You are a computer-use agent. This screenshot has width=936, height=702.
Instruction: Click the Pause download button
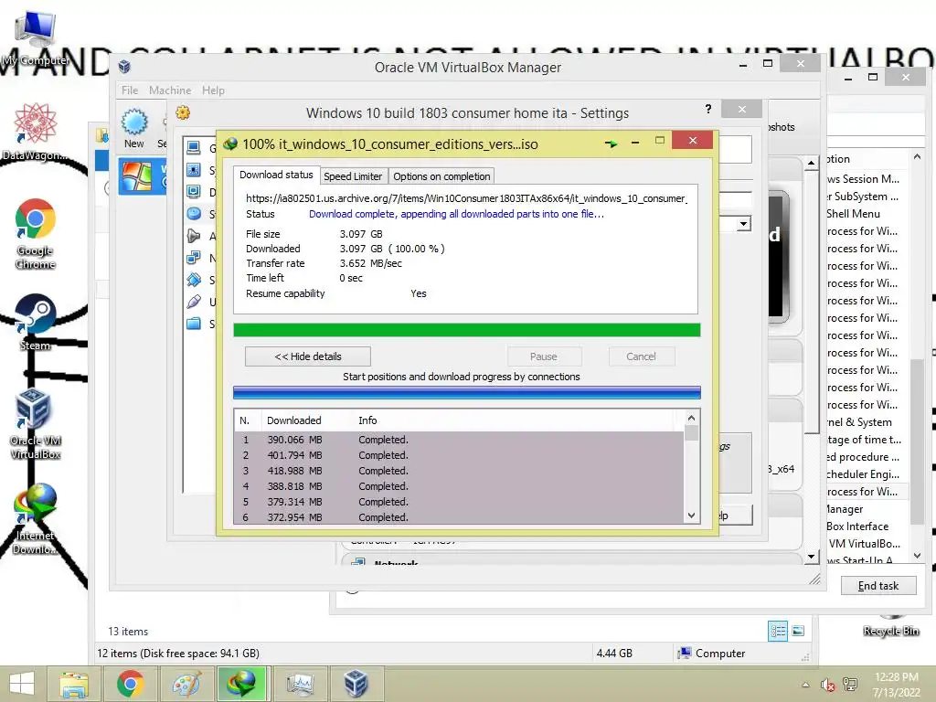pyautogui.click(x=544, y=356)
